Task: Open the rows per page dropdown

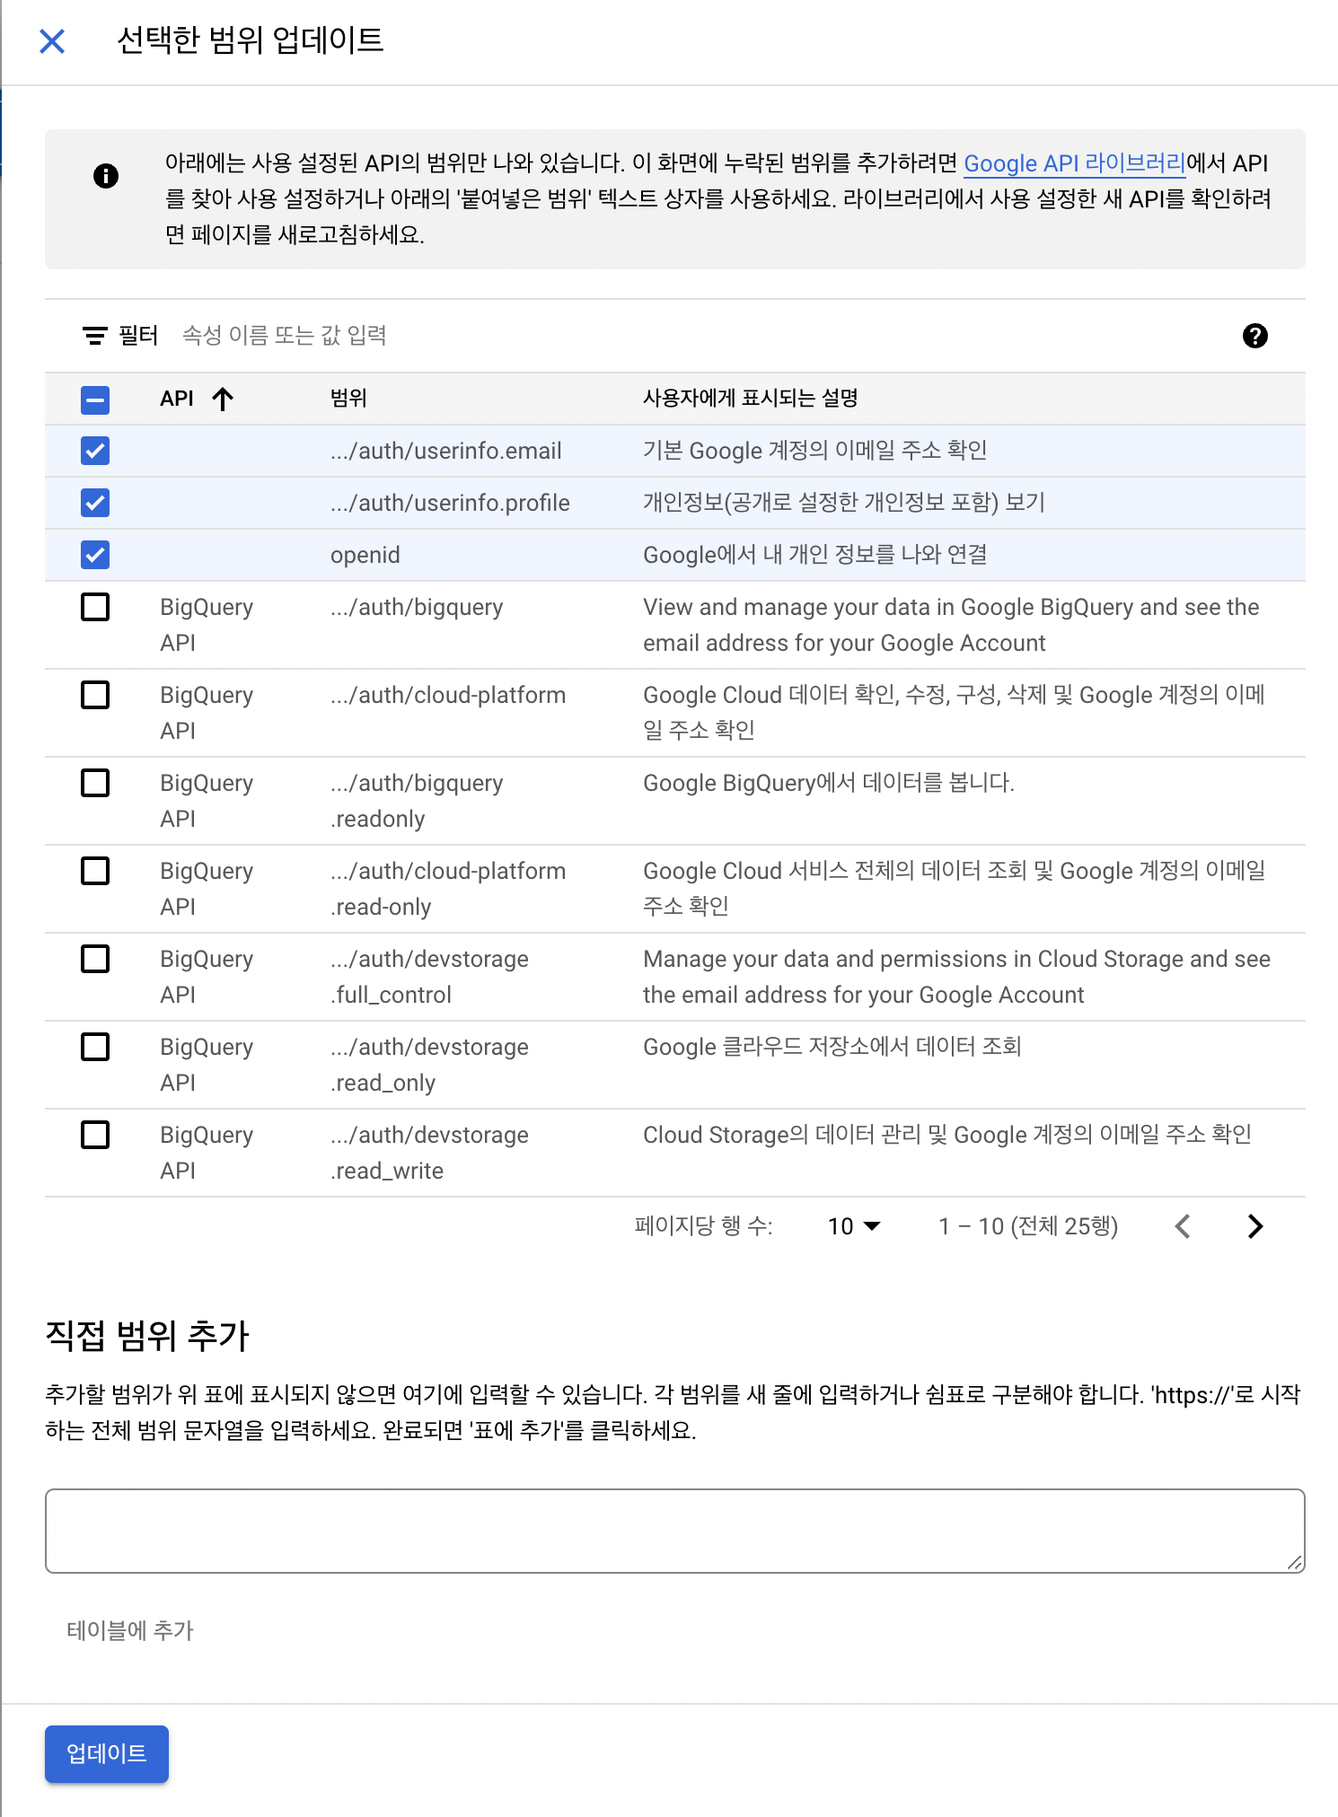Action: tap(853, 1226)
